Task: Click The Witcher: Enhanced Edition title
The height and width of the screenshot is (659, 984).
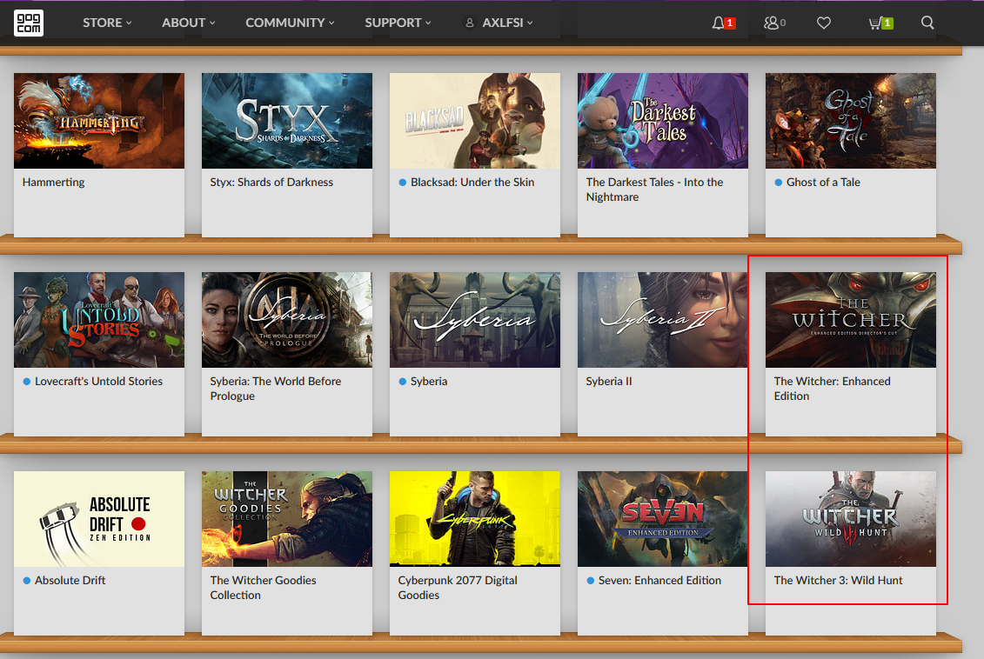Action: pyautogui.click(x=832, y=389)
